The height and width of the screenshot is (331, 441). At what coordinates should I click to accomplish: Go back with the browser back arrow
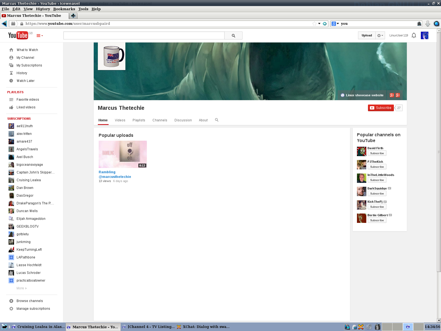[x=4, y=24]
